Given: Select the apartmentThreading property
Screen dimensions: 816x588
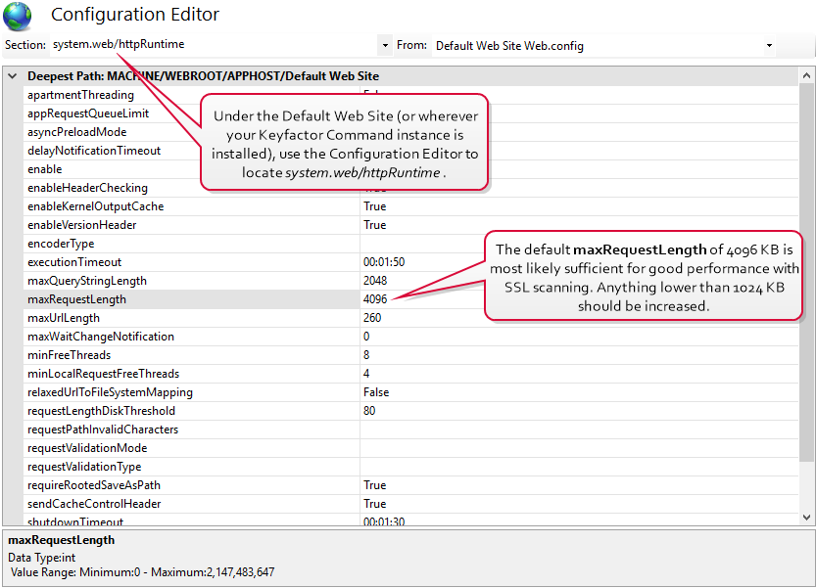Looking at the screenshot, I should (80, 95).
